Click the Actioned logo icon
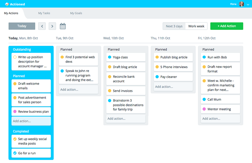Screen dimensions: 252x163 pos(7,4)
